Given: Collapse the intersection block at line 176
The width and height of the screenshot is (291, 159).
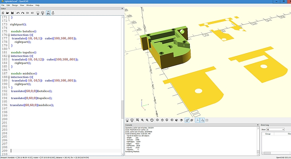Looking at the screenshot, I should (x=9, y=35).
